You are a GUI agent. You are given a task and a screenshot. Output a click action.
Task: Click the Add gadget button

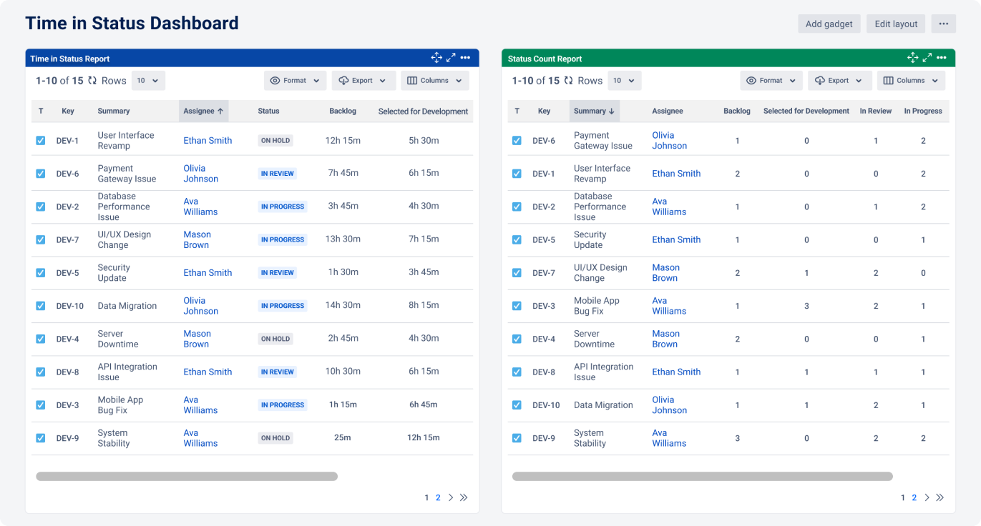pyautogui.click(x=829, y=24)
